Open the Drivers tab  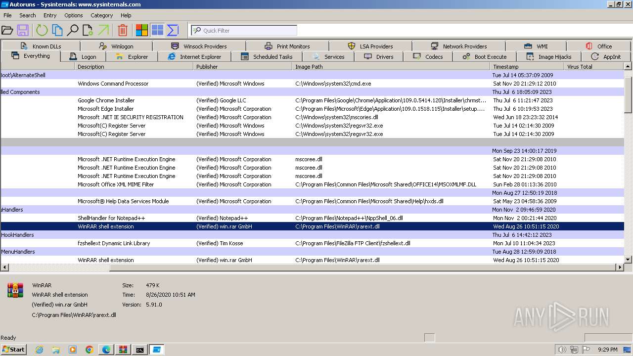click(x=379, y=56)
